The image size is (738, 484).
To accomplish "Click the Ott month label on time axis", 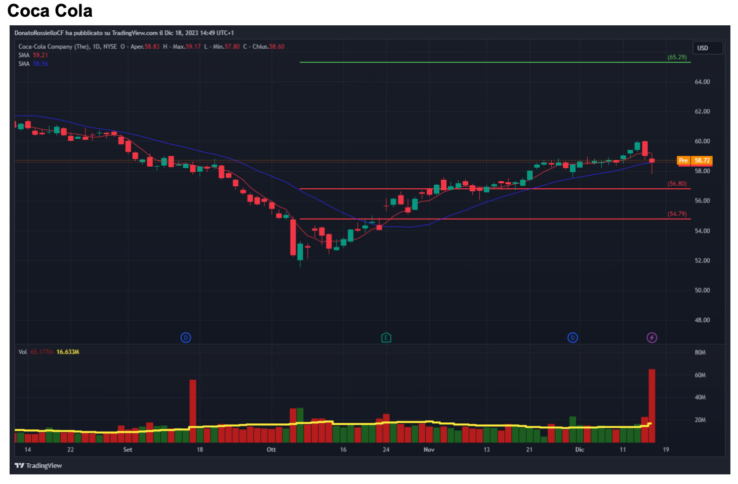I will (x=271, y=450).
